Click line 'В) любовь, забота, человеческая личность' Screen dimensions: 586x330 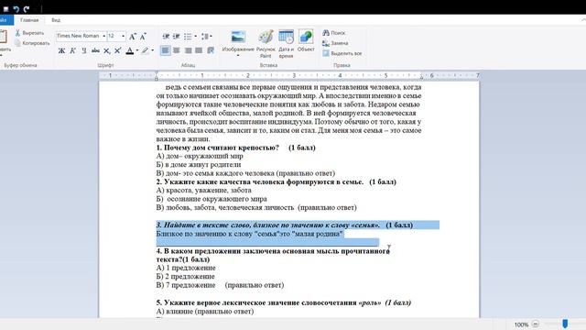point(225,208)
